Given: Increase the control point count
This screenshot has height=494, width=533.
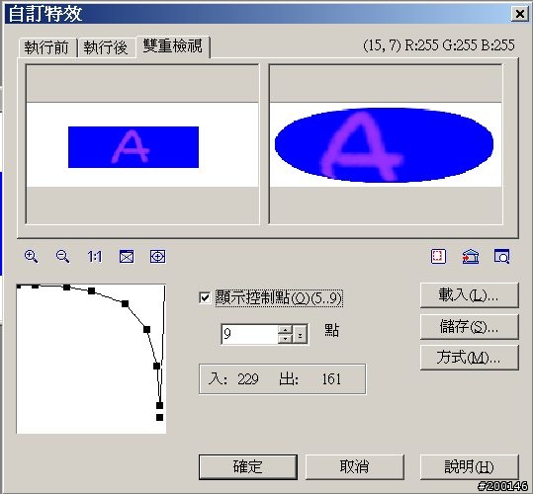Looking at the screenshot, I should pos(285,330).
